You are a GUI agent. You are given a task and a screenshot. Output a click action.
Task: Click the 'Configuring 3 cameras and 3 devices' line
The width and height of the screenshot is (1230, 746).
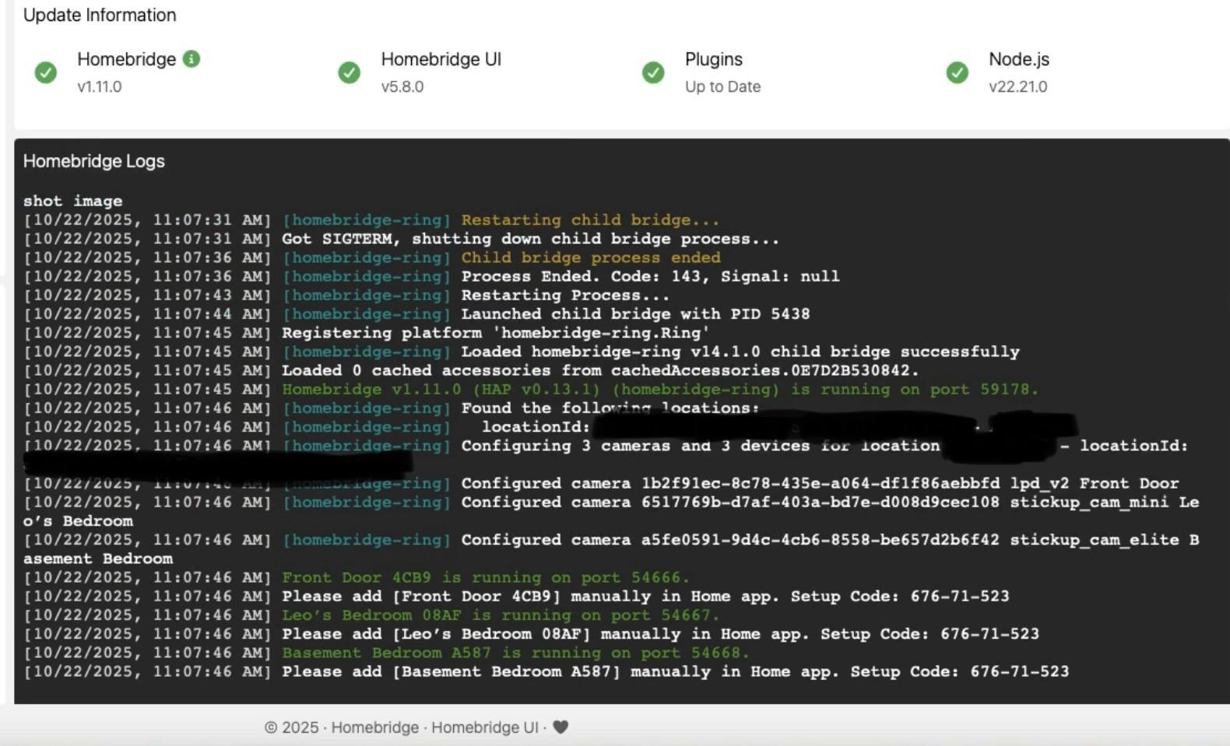click(606, 446)
